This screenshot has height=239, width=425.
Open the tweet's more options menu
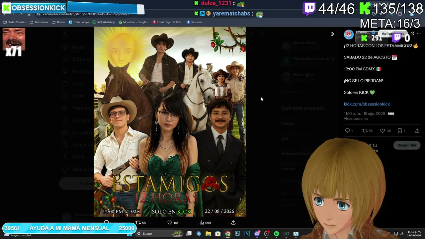coord(419,34)
